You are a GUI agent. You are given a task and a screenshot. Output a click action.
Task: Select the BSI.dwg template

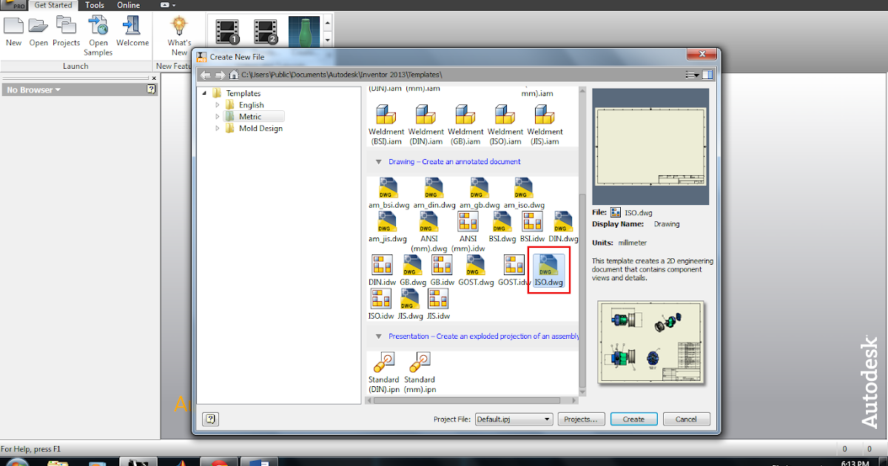point(502,227)
